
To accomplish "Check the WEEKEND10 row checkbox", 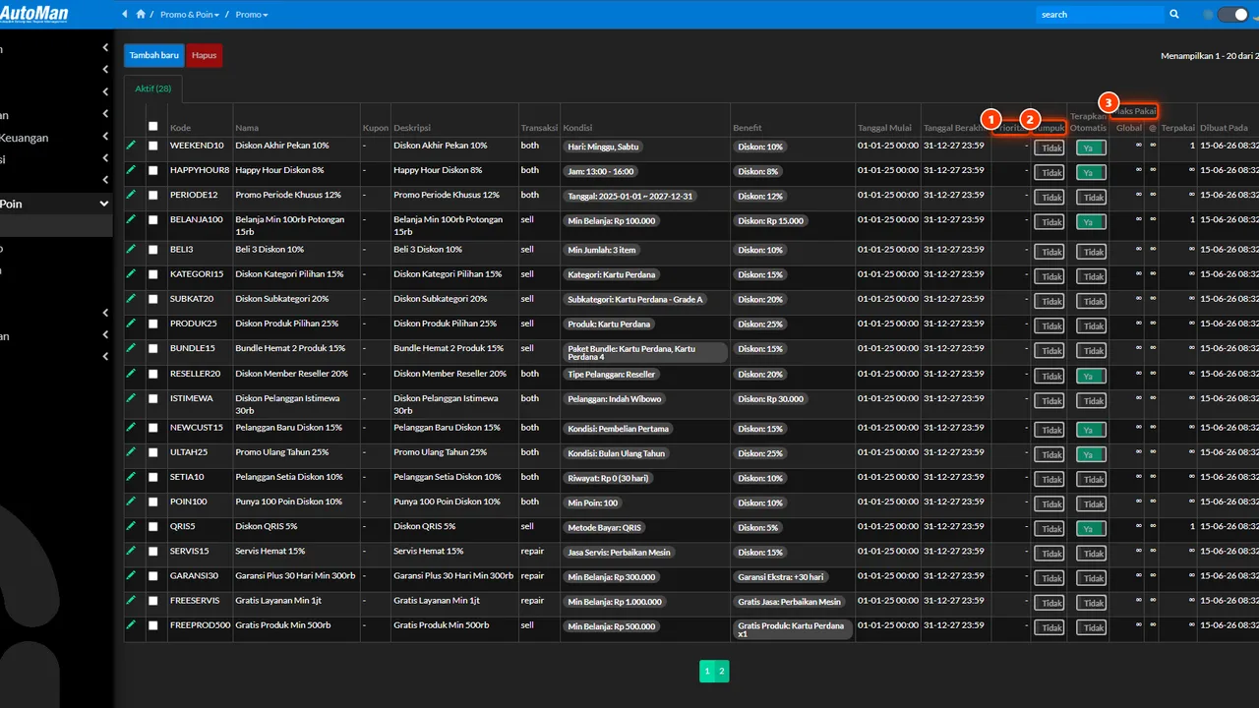I will [152, 146].
